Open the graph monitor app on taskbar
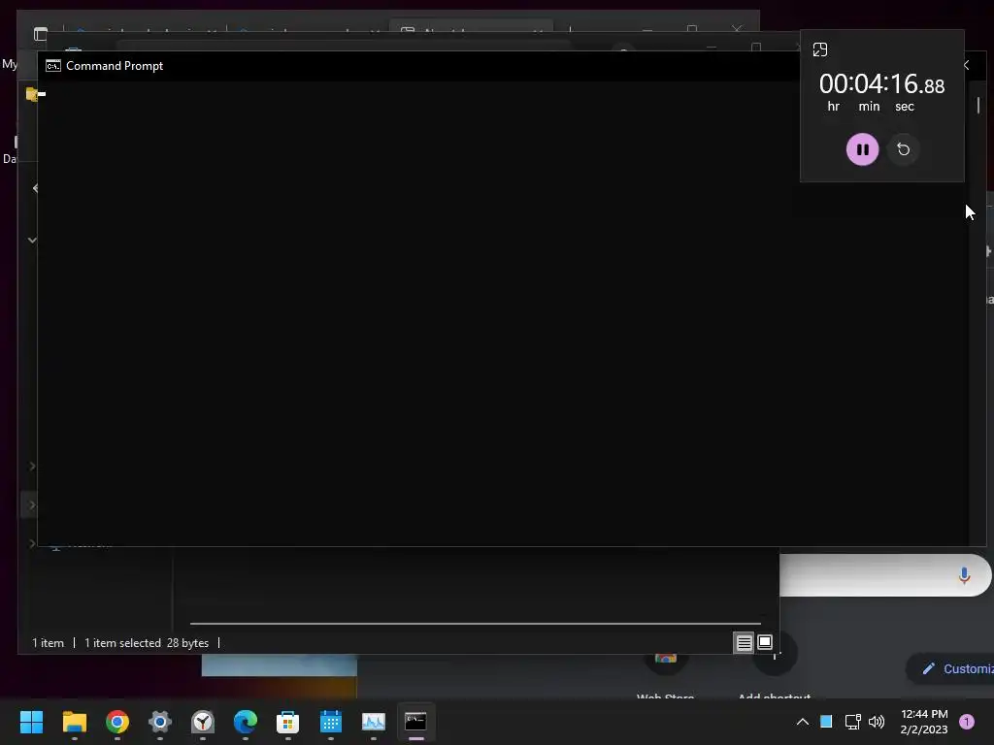Screen dimensions: 994x745 (x=374, y=722)
